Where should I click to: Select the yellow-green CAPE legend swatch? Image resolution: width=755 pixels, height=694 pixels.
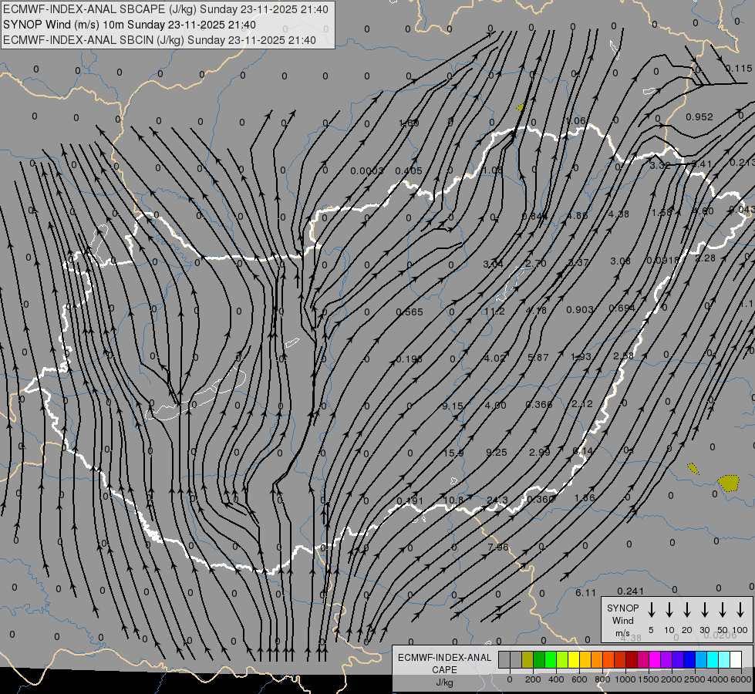(562, 660)
